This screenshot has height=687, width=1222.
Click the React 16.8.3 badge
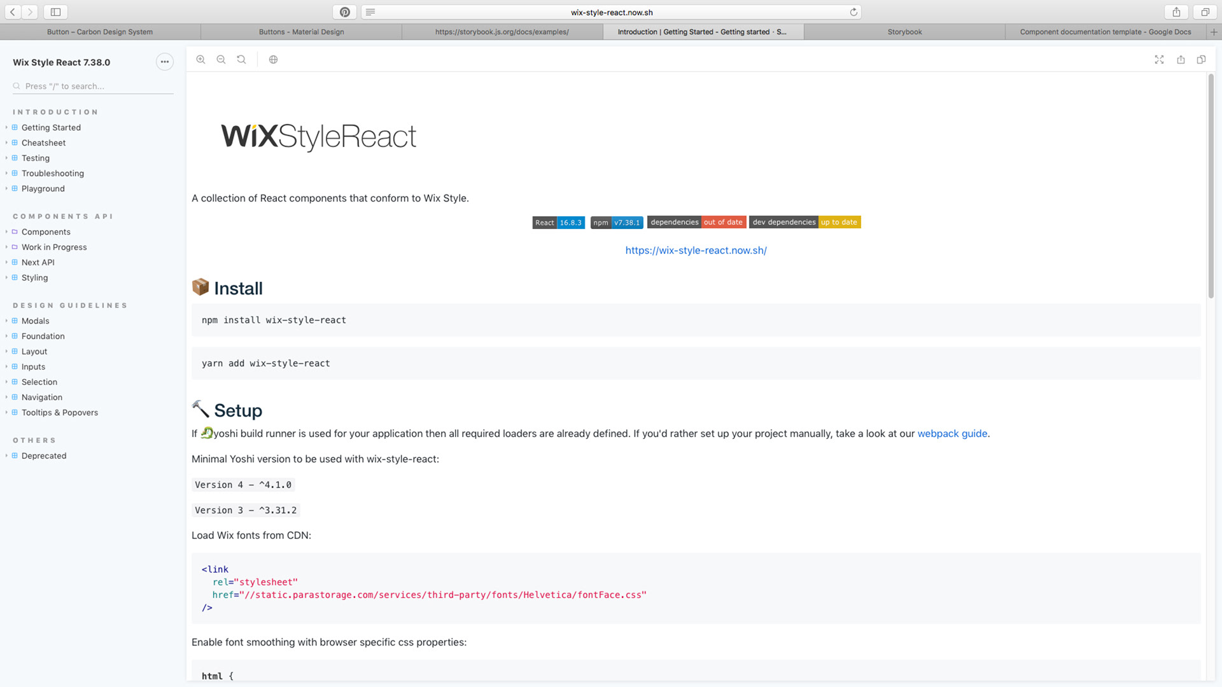tap(558, 222)
